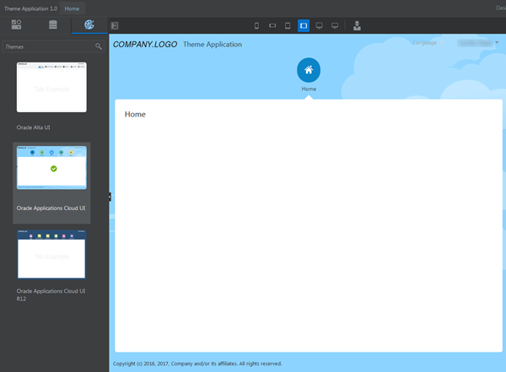This screenshot has width=506, height=372.
Task: Click the Theme Application 1.0 breadcrumb
Action: 30,8
